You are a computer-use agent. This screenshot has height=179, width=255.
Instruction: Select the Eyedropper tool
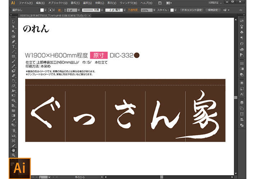tap(13, 120)
